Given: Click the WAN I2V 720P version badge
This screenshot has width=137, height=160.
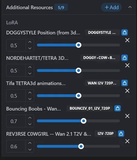Looking at the screenshot, I should tap(102, 83).
